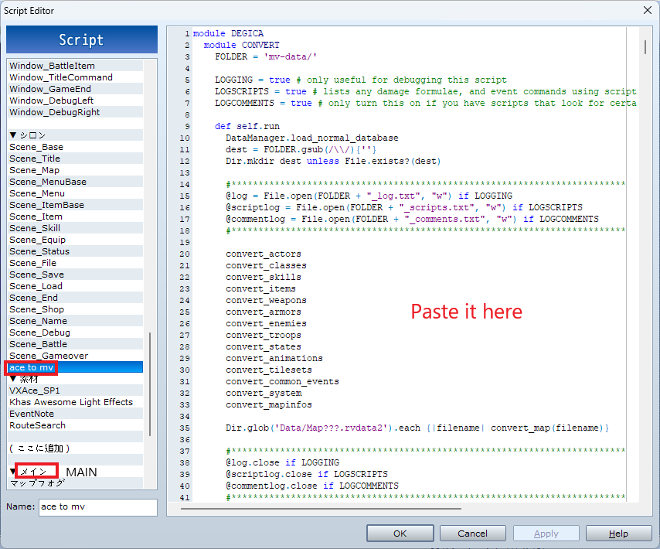Viewport: 660px width, 549px height.
Task: Click the convert_actors code line
Action: (264, 254)
